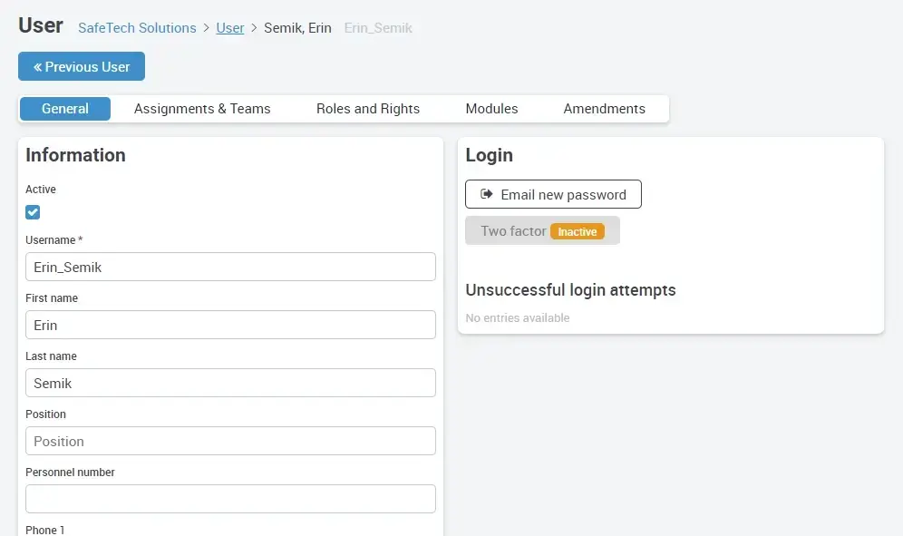Uncheck the Active checkbox

coord(33,211)
